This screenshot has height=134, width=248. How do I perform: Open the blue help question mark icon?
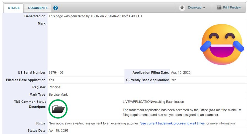point(55,8)
